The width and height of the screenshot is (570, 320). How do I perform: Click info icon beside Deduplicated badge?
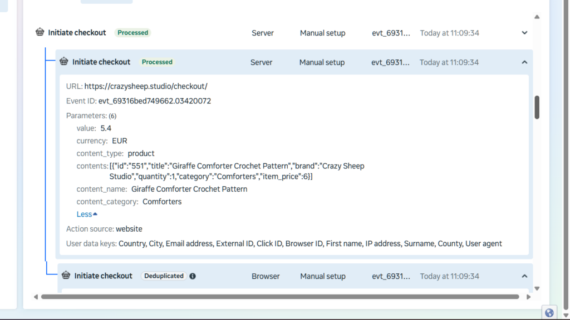pyautogui.click(x=193, y=276)
